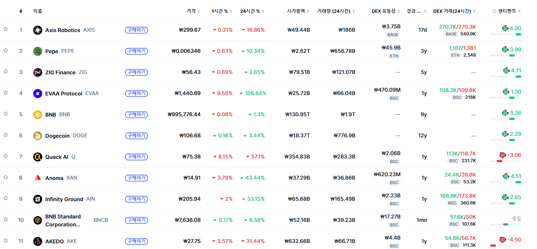The width and height of the screenshot is (537, 249).
Task: Add Quack AI to favorites with star
Action: click(6, 156)
